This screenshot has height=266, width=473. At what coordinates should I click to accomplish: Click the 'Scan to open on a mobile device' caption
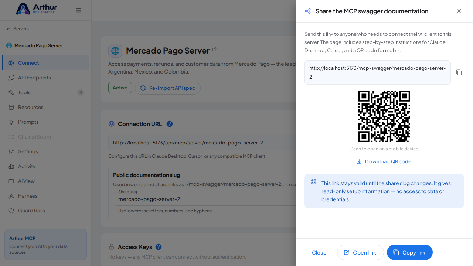tap(384, 149)
